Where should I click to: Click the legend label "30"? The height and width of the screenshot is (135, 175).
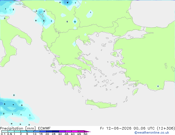pos(60,134)
